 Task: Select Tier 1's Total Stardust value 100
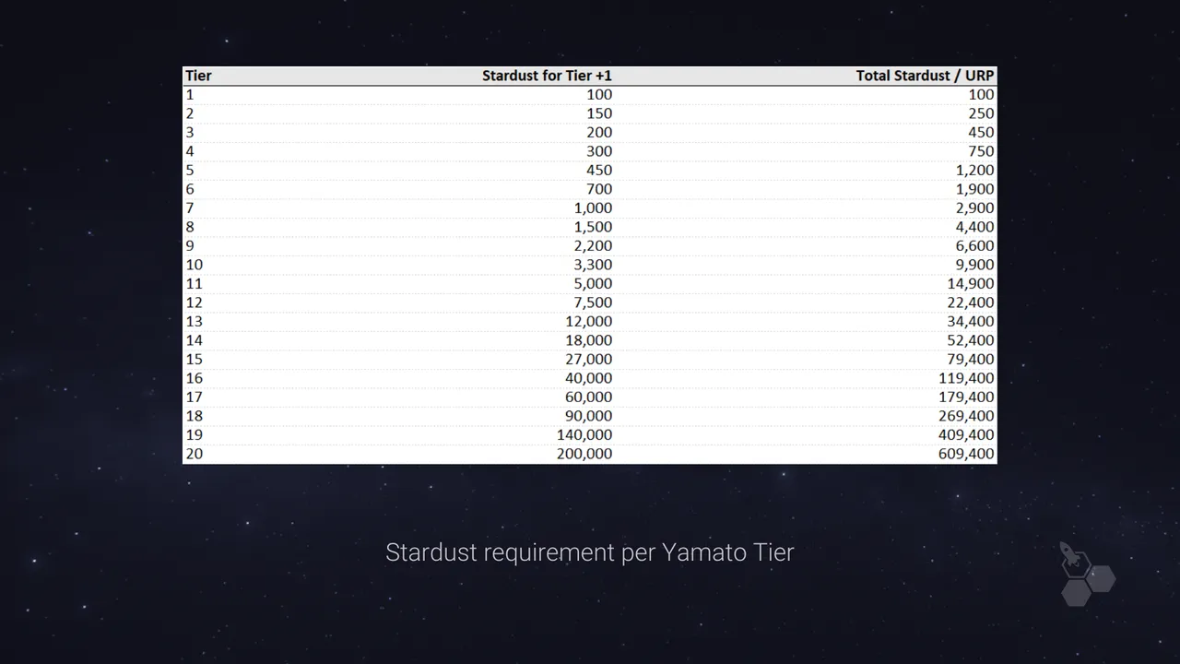(982, 94)
